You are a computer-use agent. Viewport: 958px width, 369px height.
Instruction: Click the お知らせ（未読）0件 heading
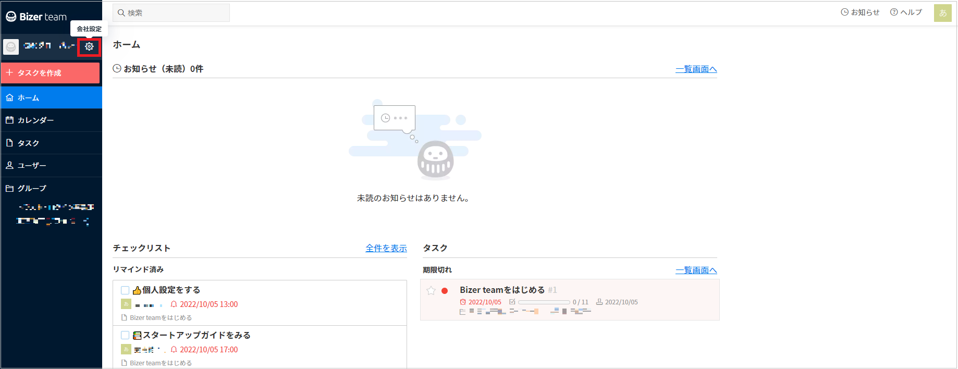click(158, 69)
